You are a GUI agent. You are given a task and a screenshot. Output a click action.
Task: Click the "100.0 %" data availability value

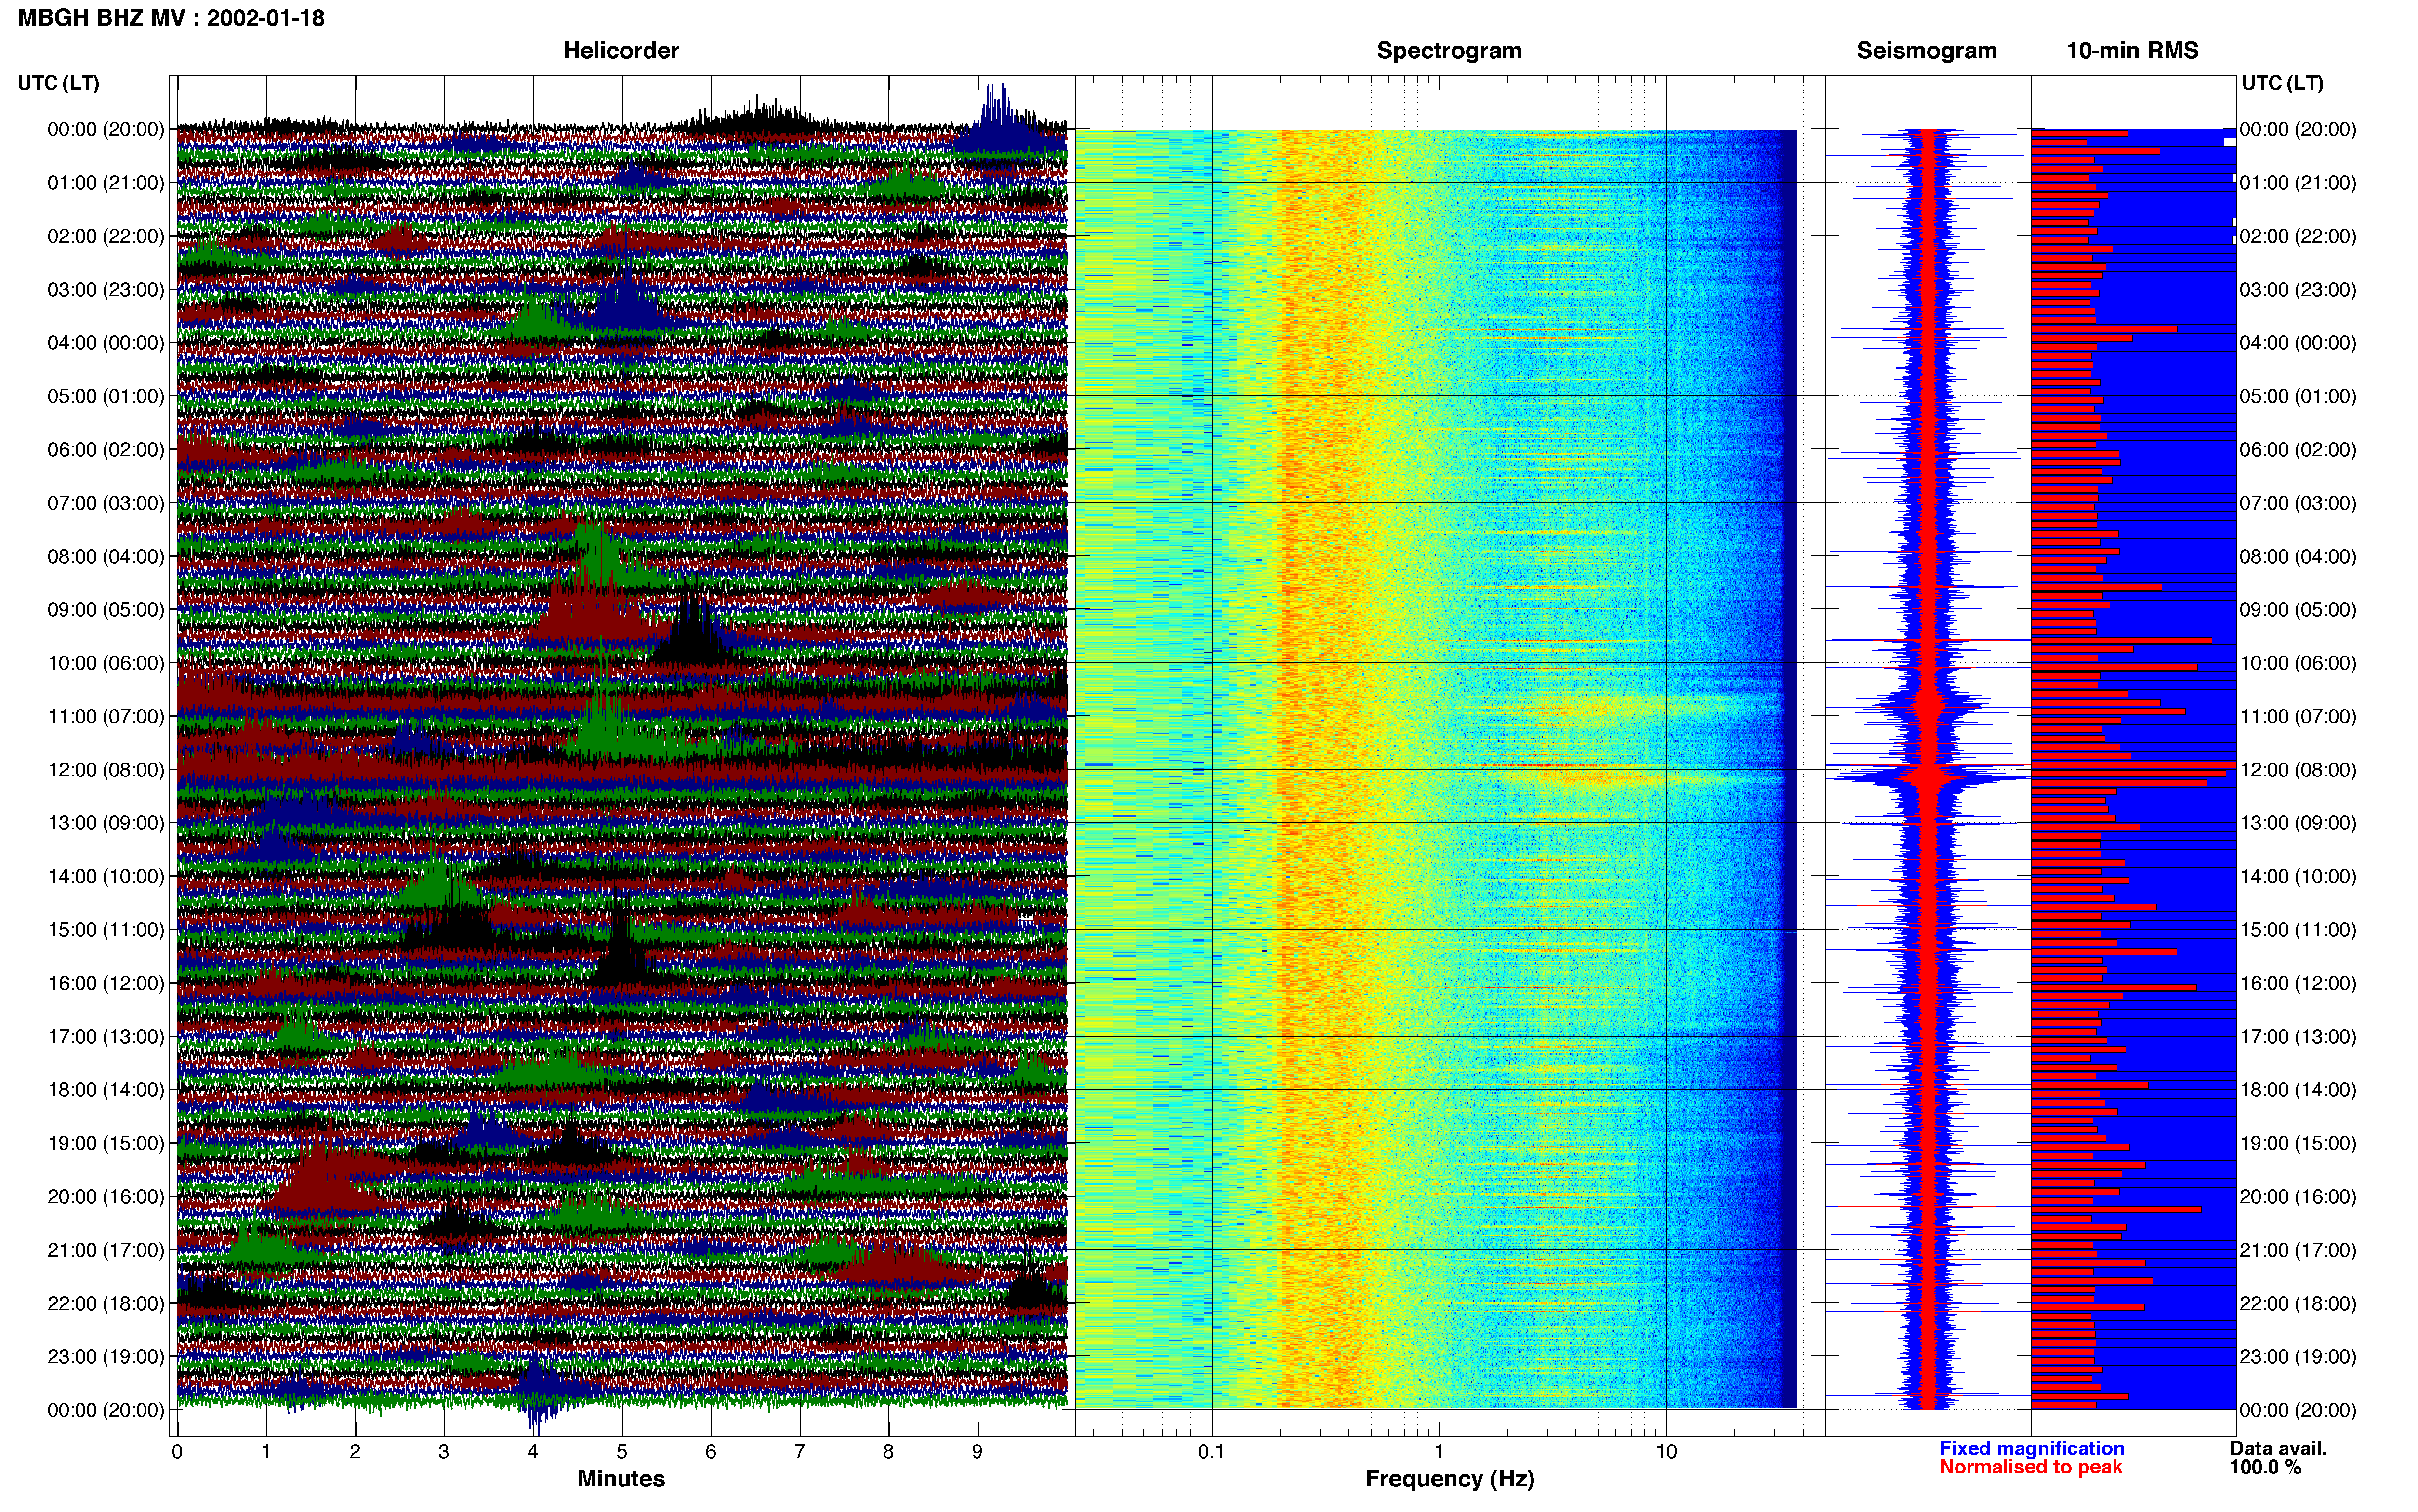(x=2265, y=1468)
